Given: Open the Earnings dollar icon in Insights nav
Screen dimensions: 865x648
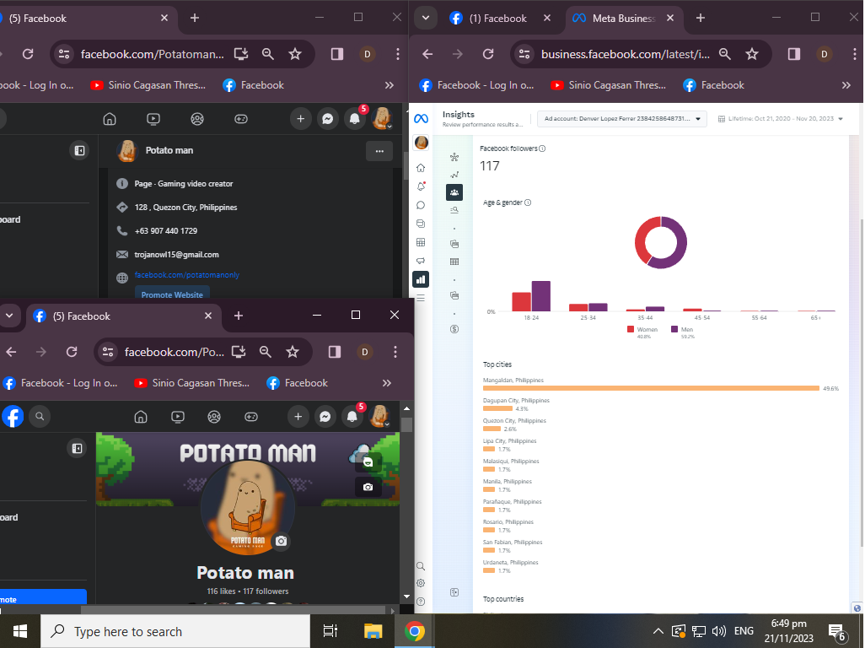Looking at the screenshot, I should [x=454, y=329].
